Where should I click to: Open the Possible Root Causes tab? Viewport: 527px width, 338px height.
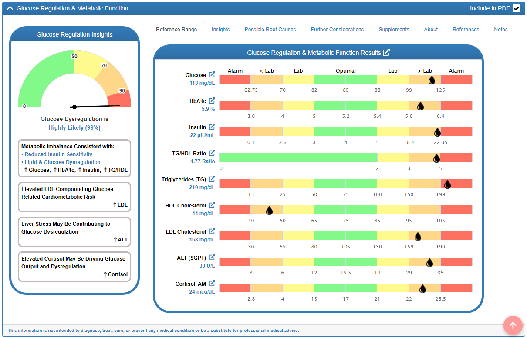coord(270,30)
